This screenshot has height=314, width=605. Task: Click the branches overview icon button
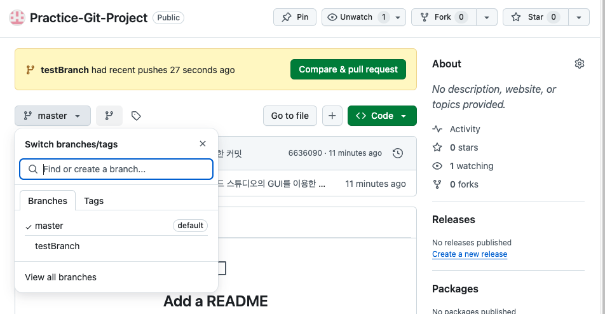click(109, 116)
